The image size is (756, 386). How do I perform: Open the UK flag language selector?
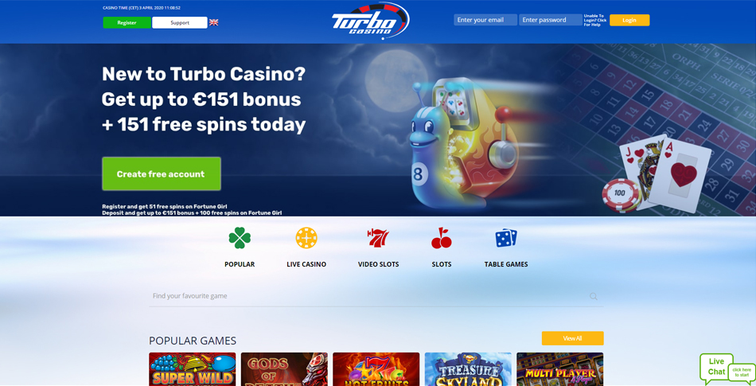click(213, 22)
